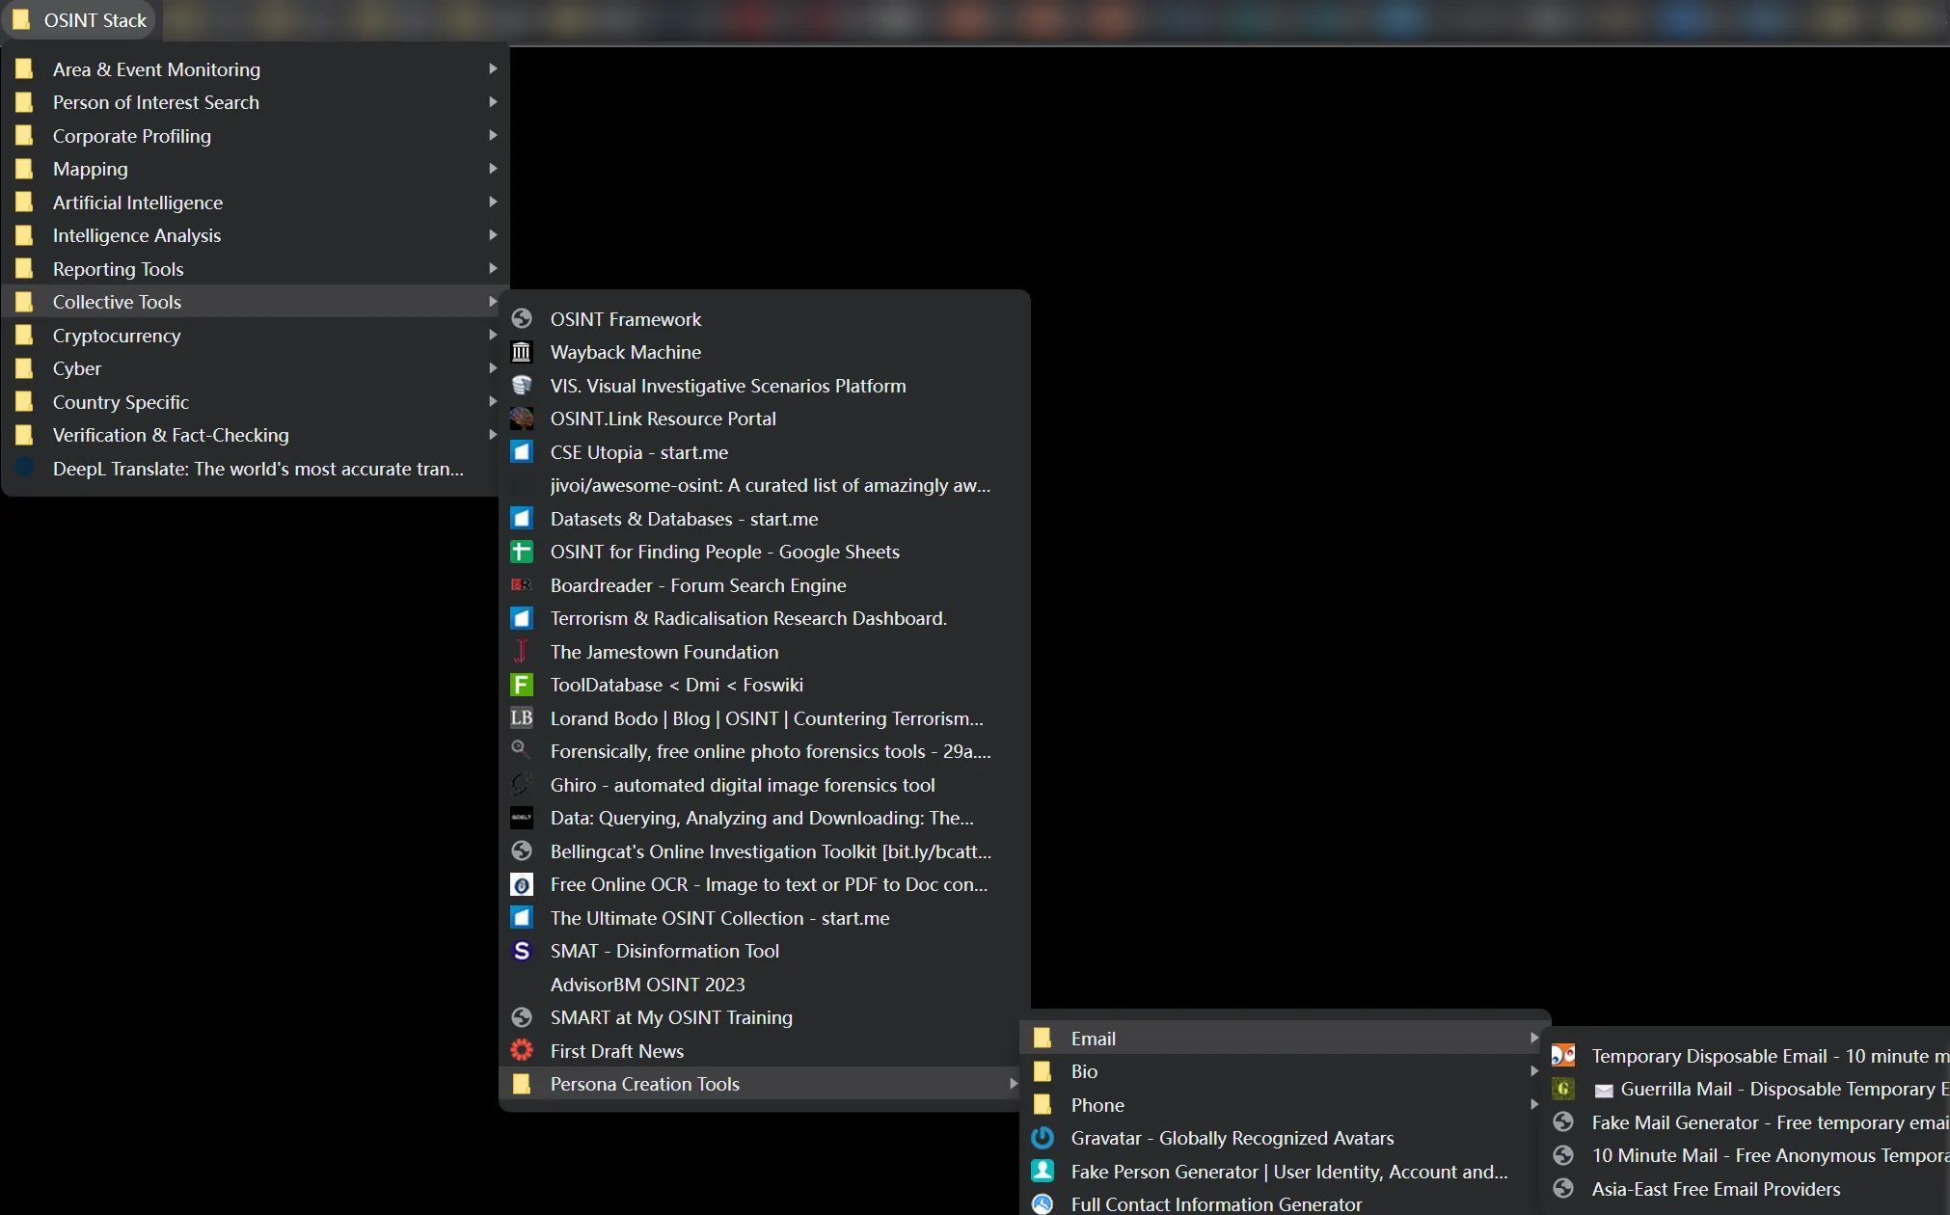Open Data: Querying, Analyzing and Downloading bookmark

coord(763,818)
